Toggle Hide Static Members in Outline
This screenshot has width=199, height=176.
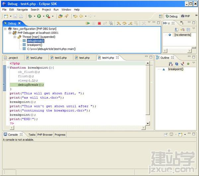[x=182, y=64]
